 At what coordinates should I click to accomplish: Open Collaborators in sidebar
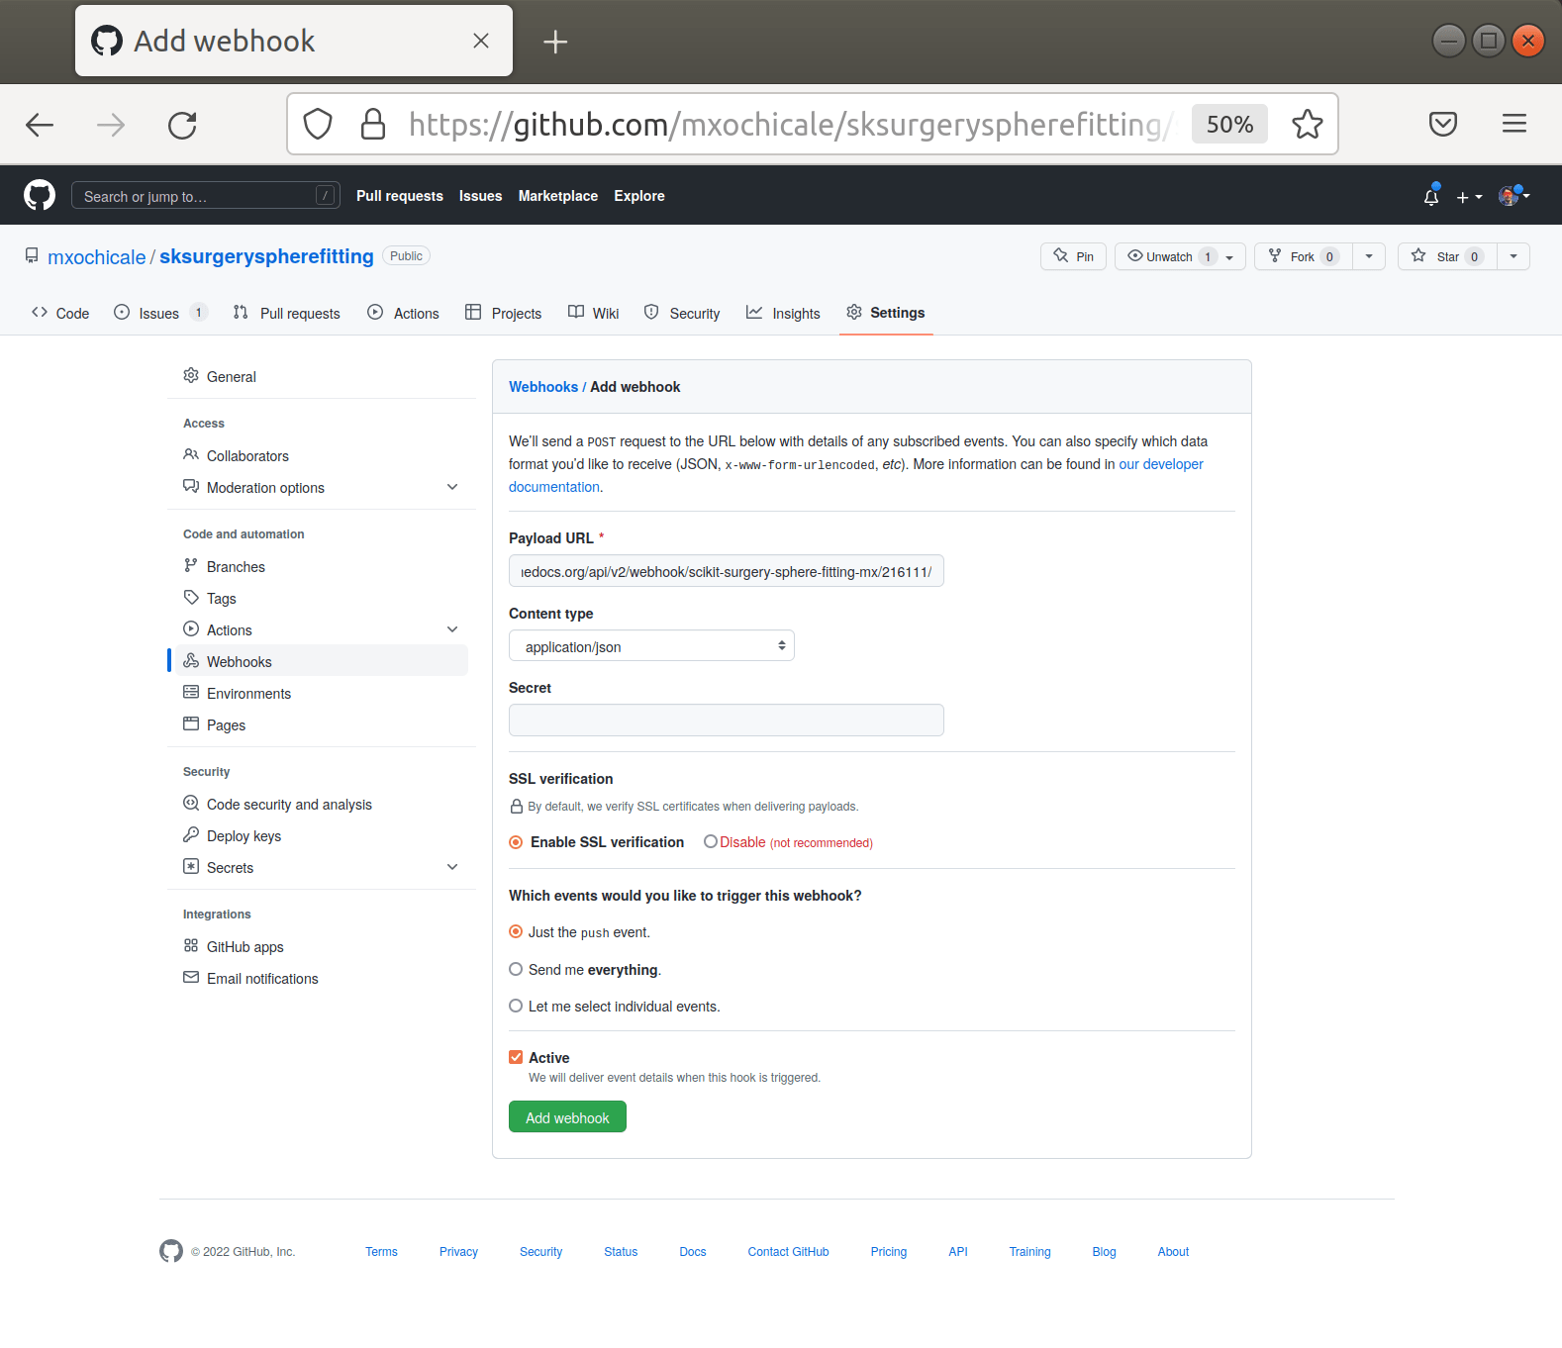click(322, 455)
